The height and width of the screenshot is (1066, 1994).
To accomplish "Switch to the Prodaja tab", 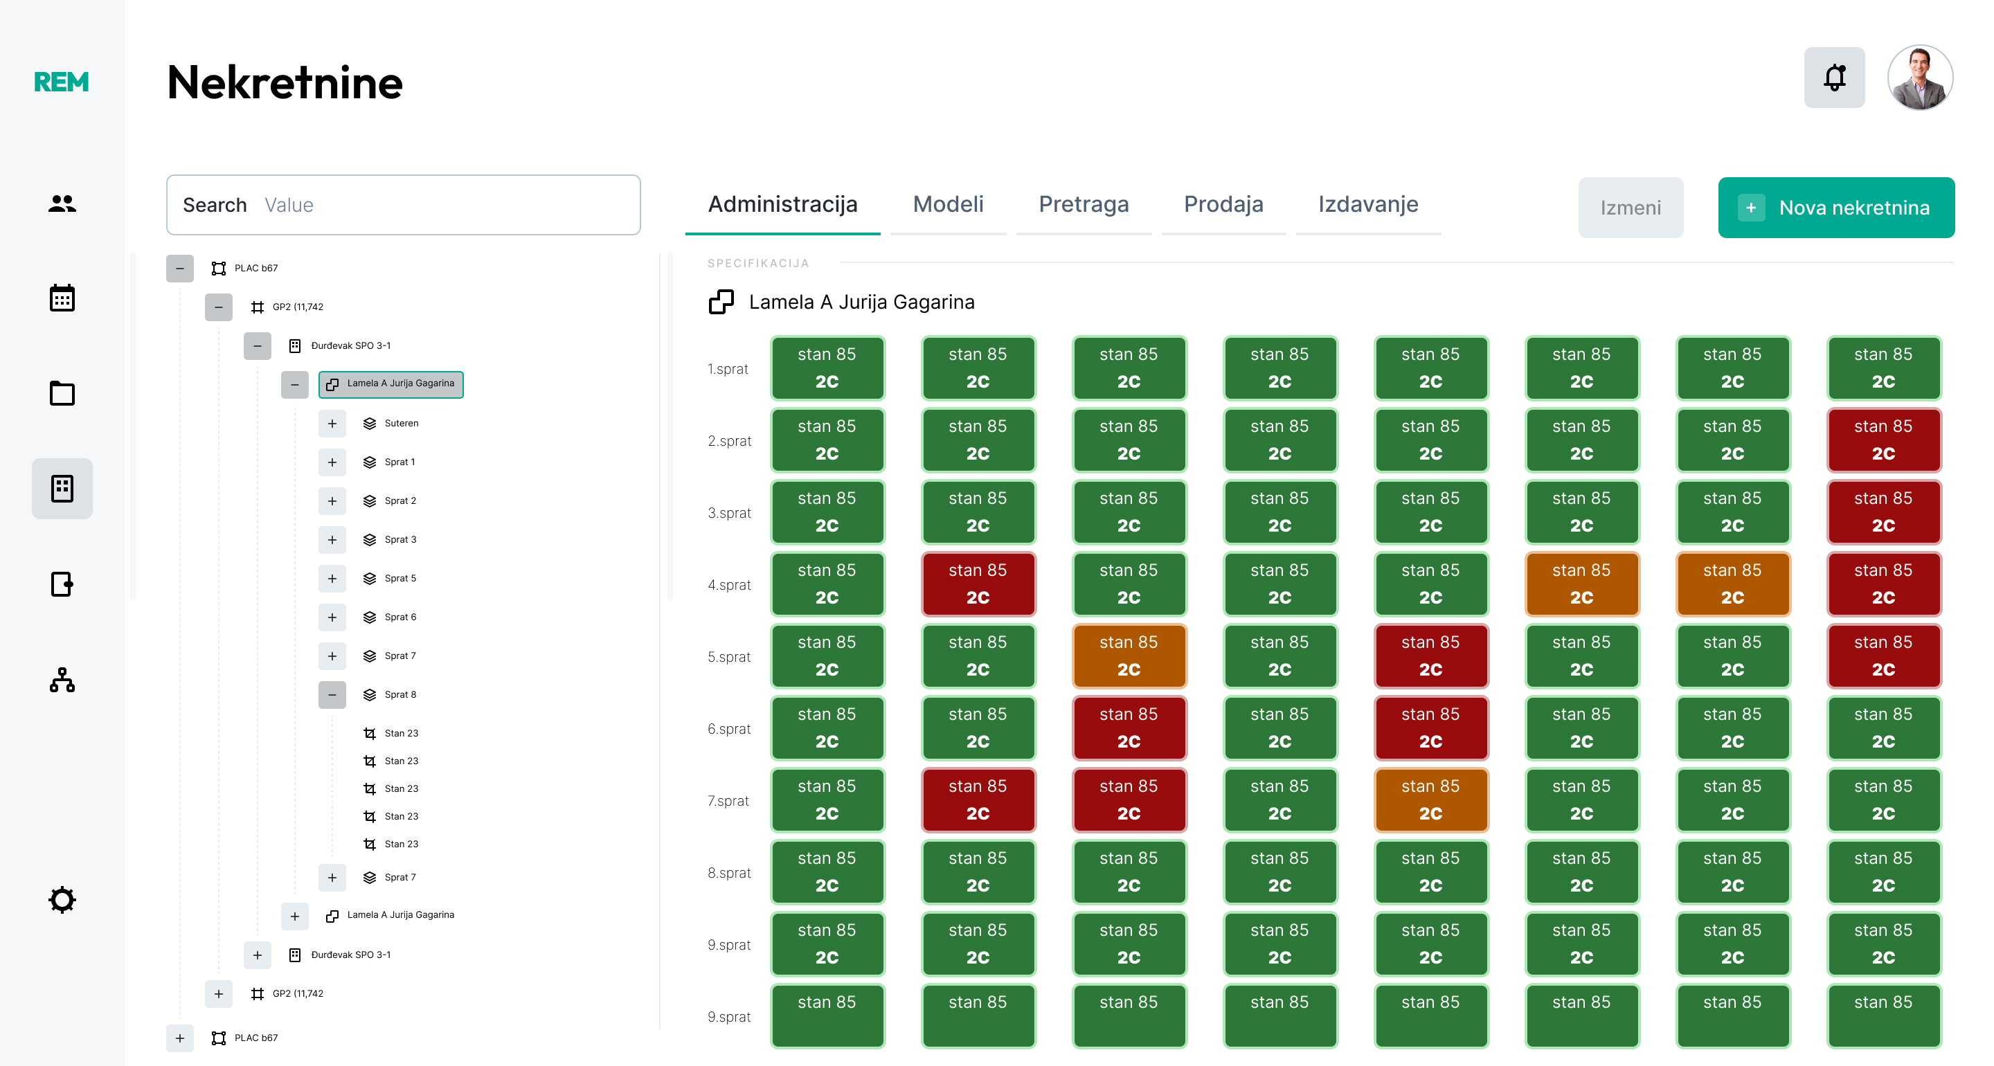I will (1223, 204).
